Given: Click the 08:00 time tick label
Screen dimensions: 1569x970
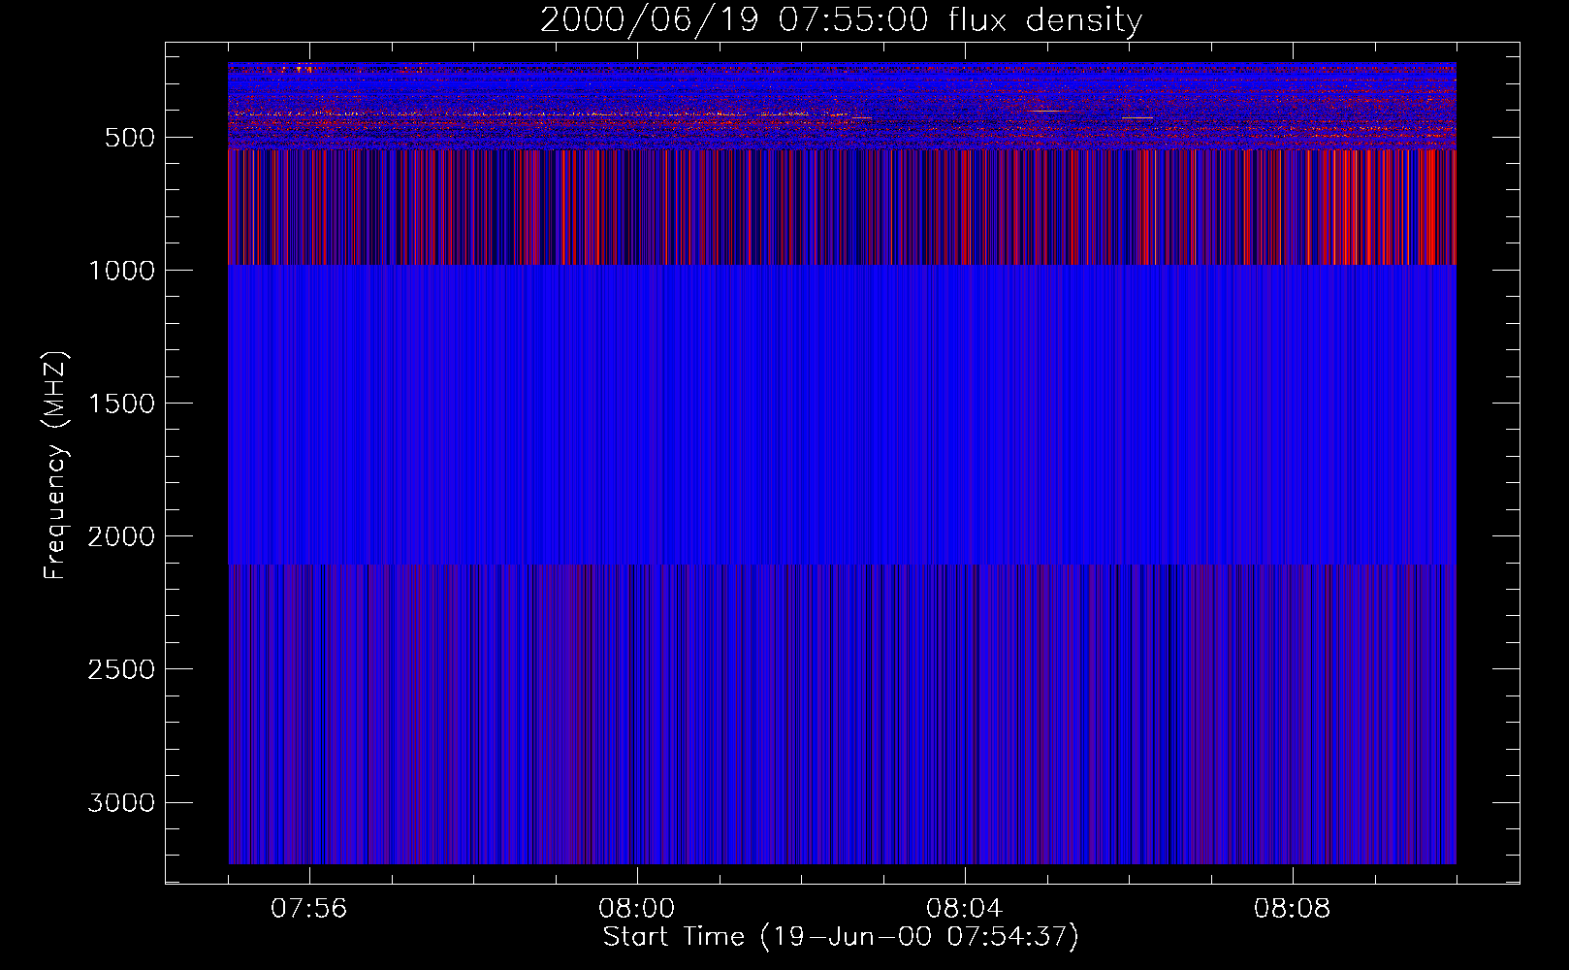Looking at the screenshot, I should pyautogui.click(x=637, y=909).
